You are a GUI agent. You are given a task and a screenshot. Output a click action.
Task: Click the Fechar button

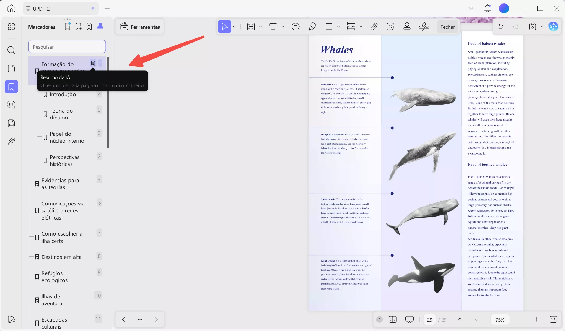pos(447,27)
